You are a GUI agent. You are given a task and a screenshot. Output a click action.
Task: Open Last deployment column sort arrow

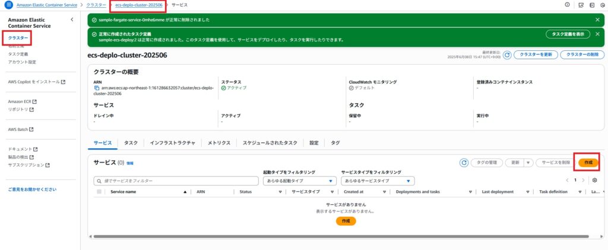click(528, 192)
